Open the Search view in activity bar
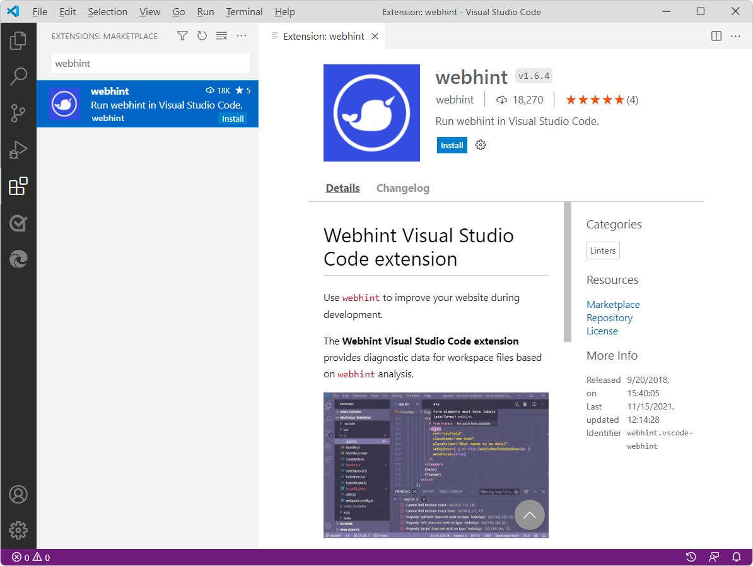The image size is (753, 566). (18, 76)
